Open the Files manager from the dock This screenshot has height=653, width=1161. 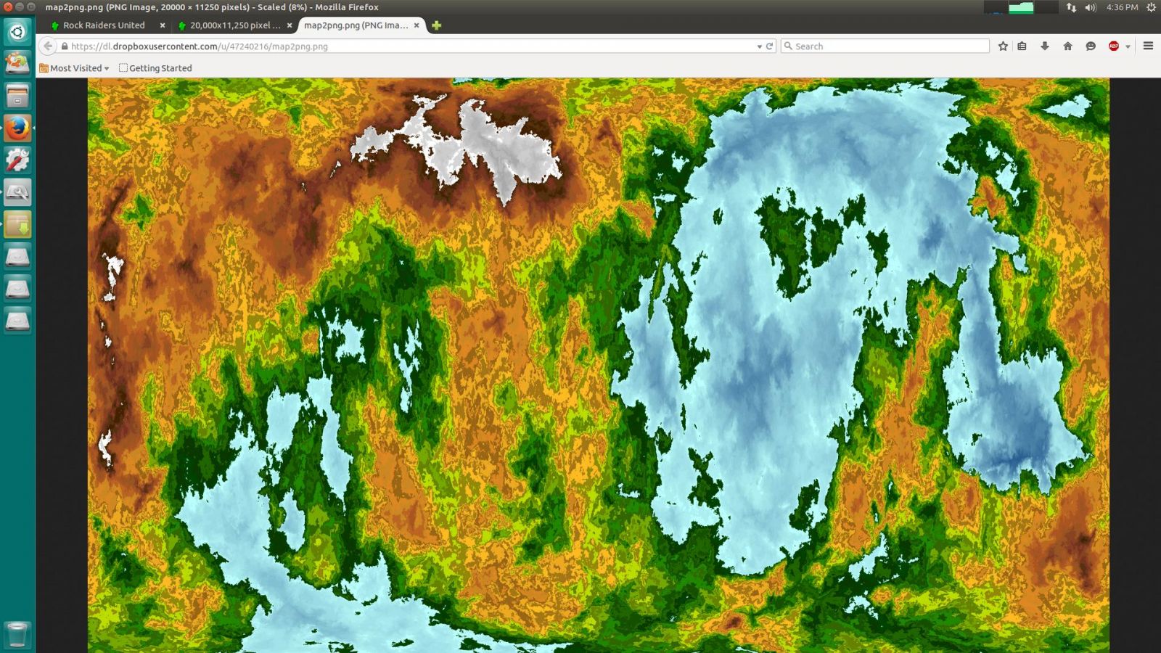coord(17,96)
